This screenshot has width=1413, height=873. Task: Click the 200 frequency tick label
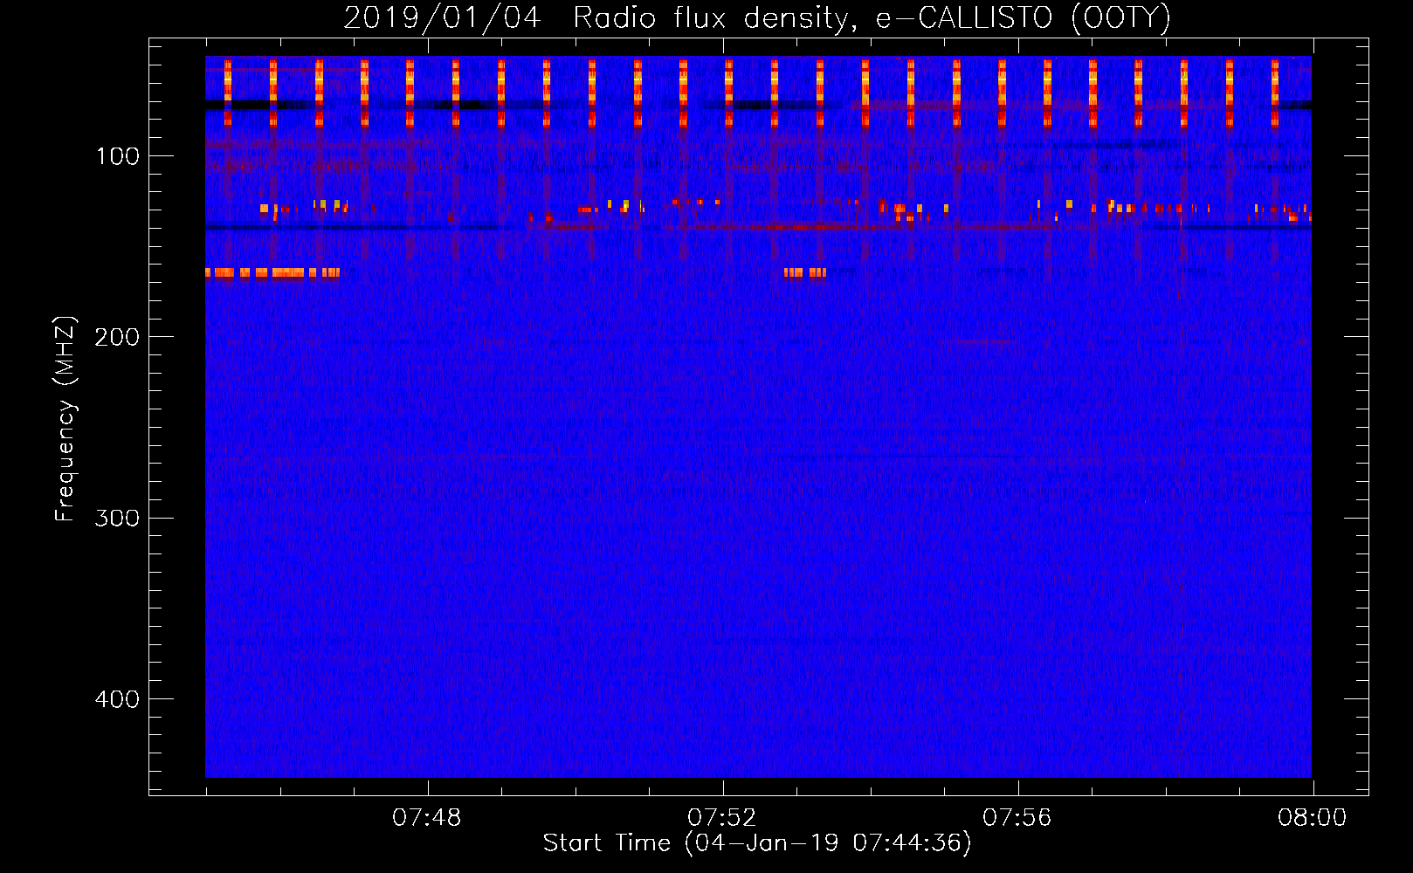click(x=117, y=337)
